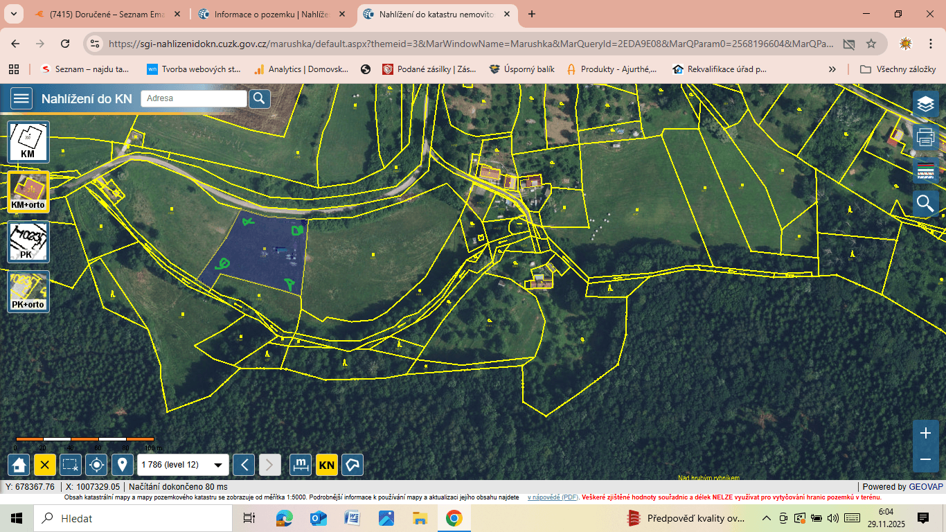Expand hidden bookmarks with the chevron
946x532 pixels.
pos(832,69)
